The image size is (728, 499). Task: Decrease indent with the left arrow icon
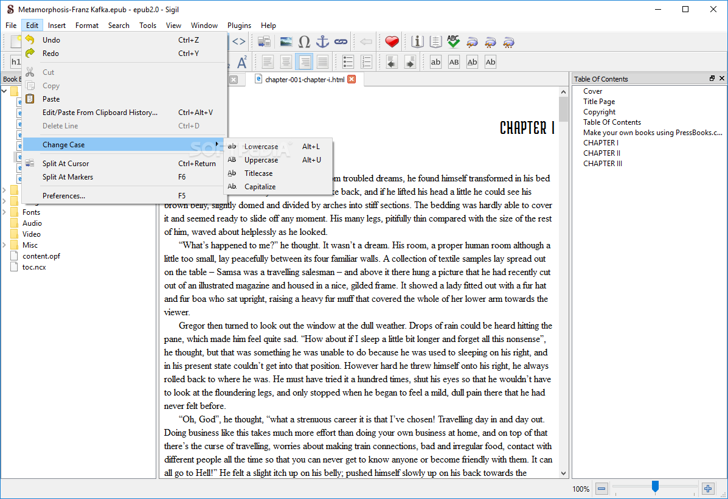pos(392,62)
